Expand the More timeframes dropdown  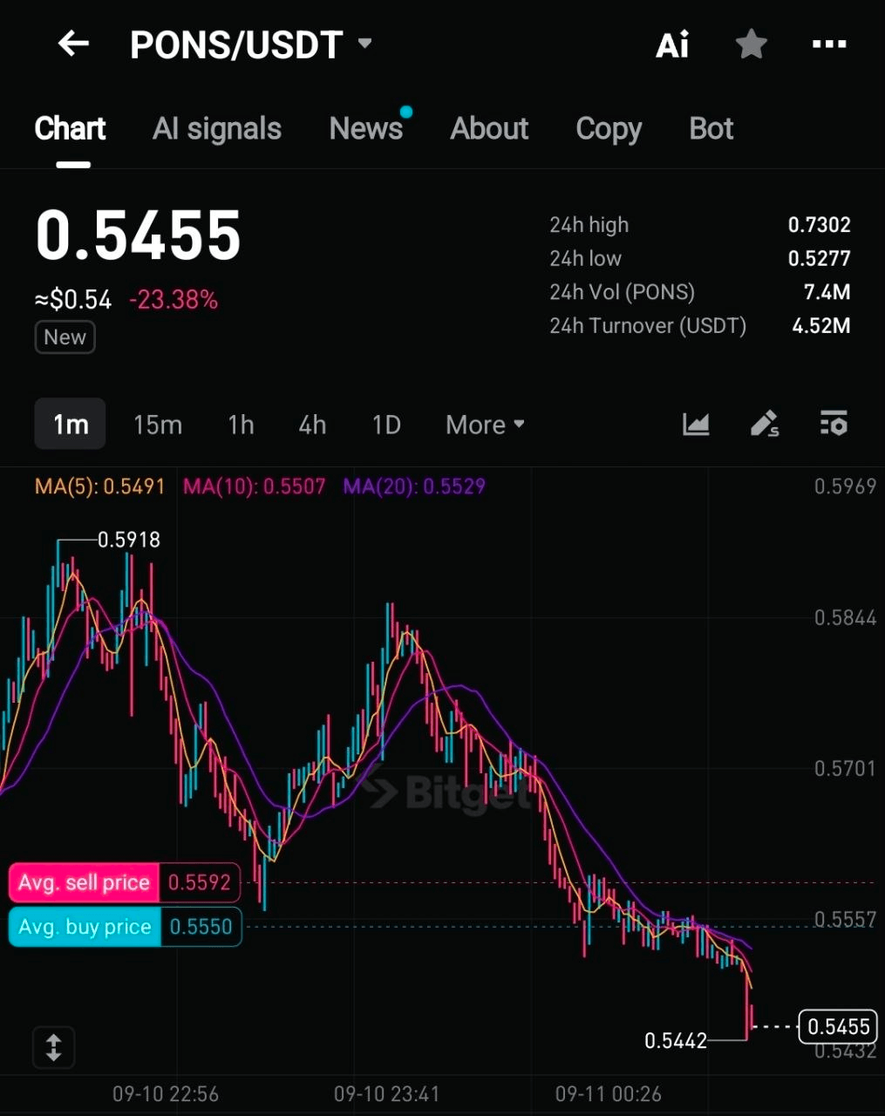[485, 425]
